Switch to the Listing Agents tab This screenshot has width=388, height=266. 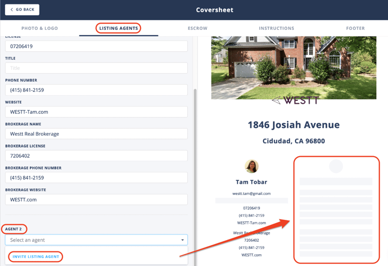click(x=118, y=28)
